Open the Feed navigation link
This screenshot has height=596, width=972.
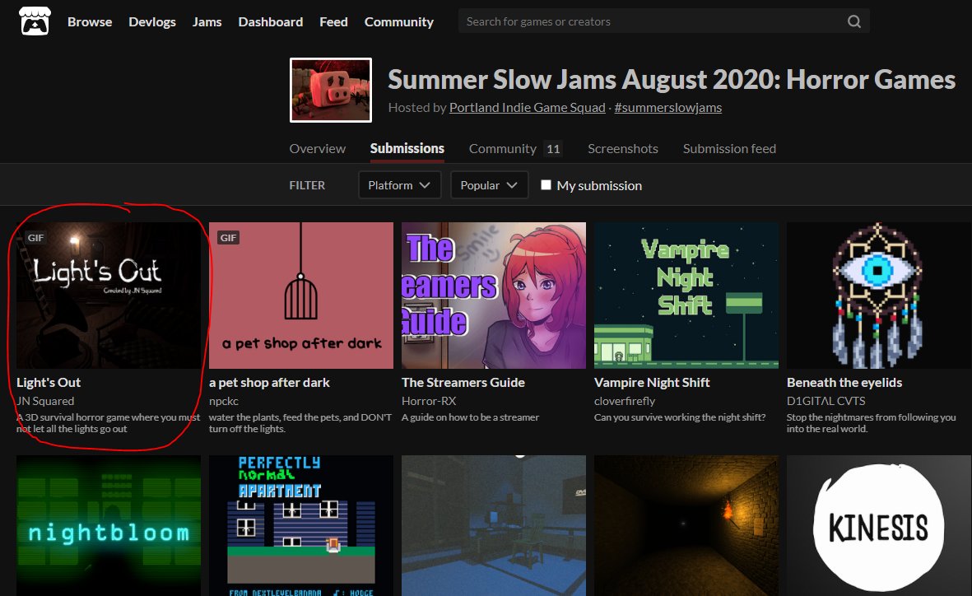click(333, 21)
